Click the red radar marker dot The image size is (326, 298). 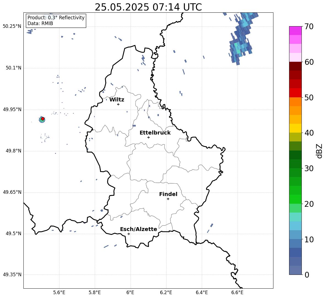43,119
